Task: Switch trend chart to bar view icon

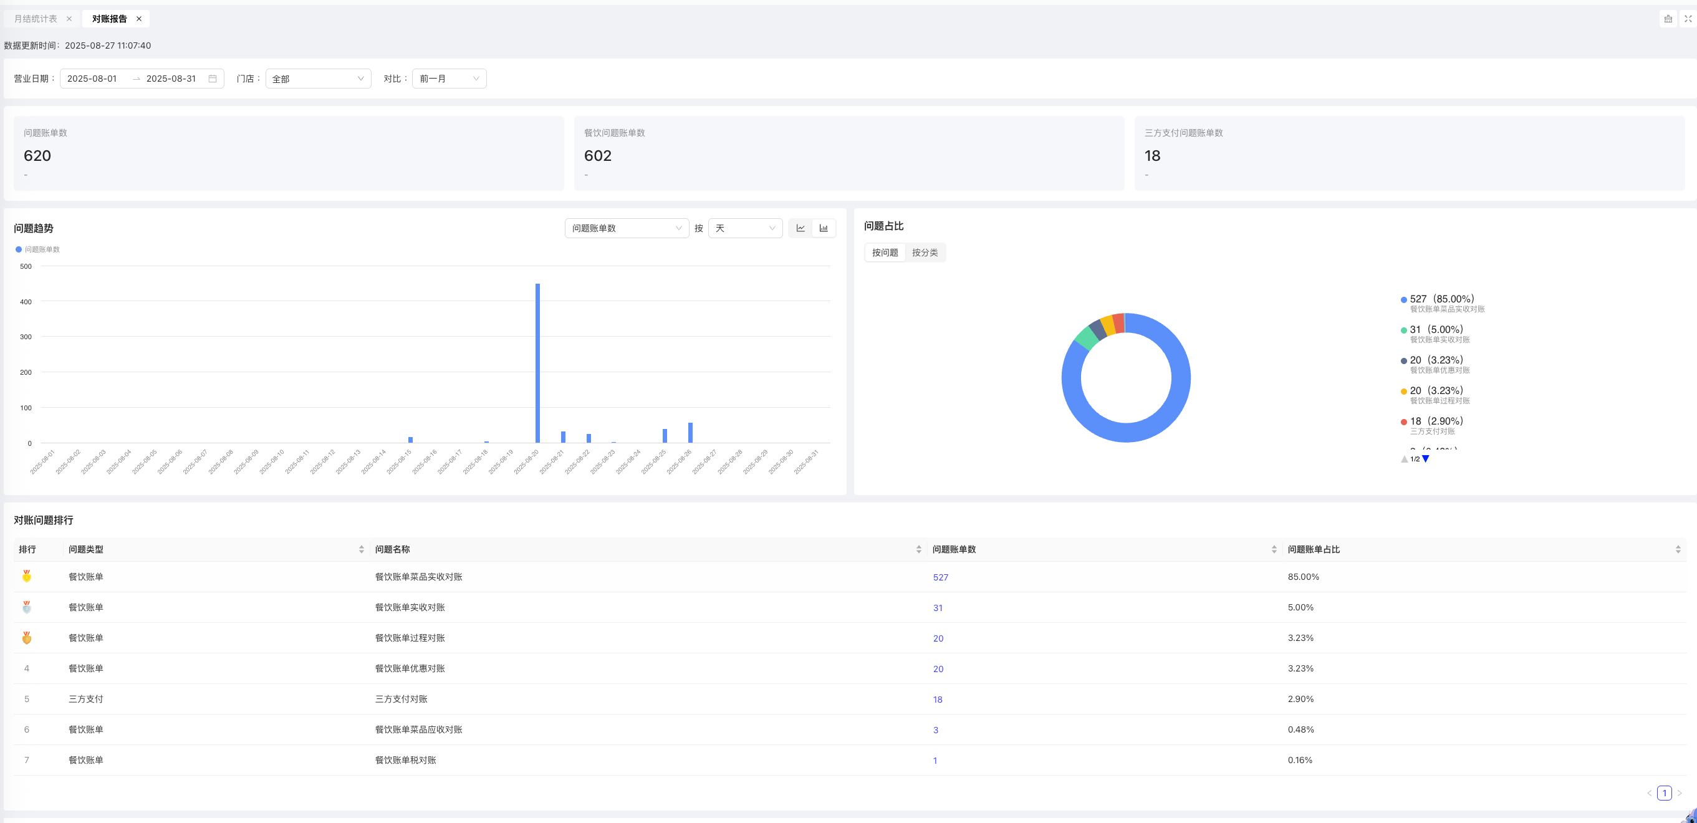Action: coord(824,228)
